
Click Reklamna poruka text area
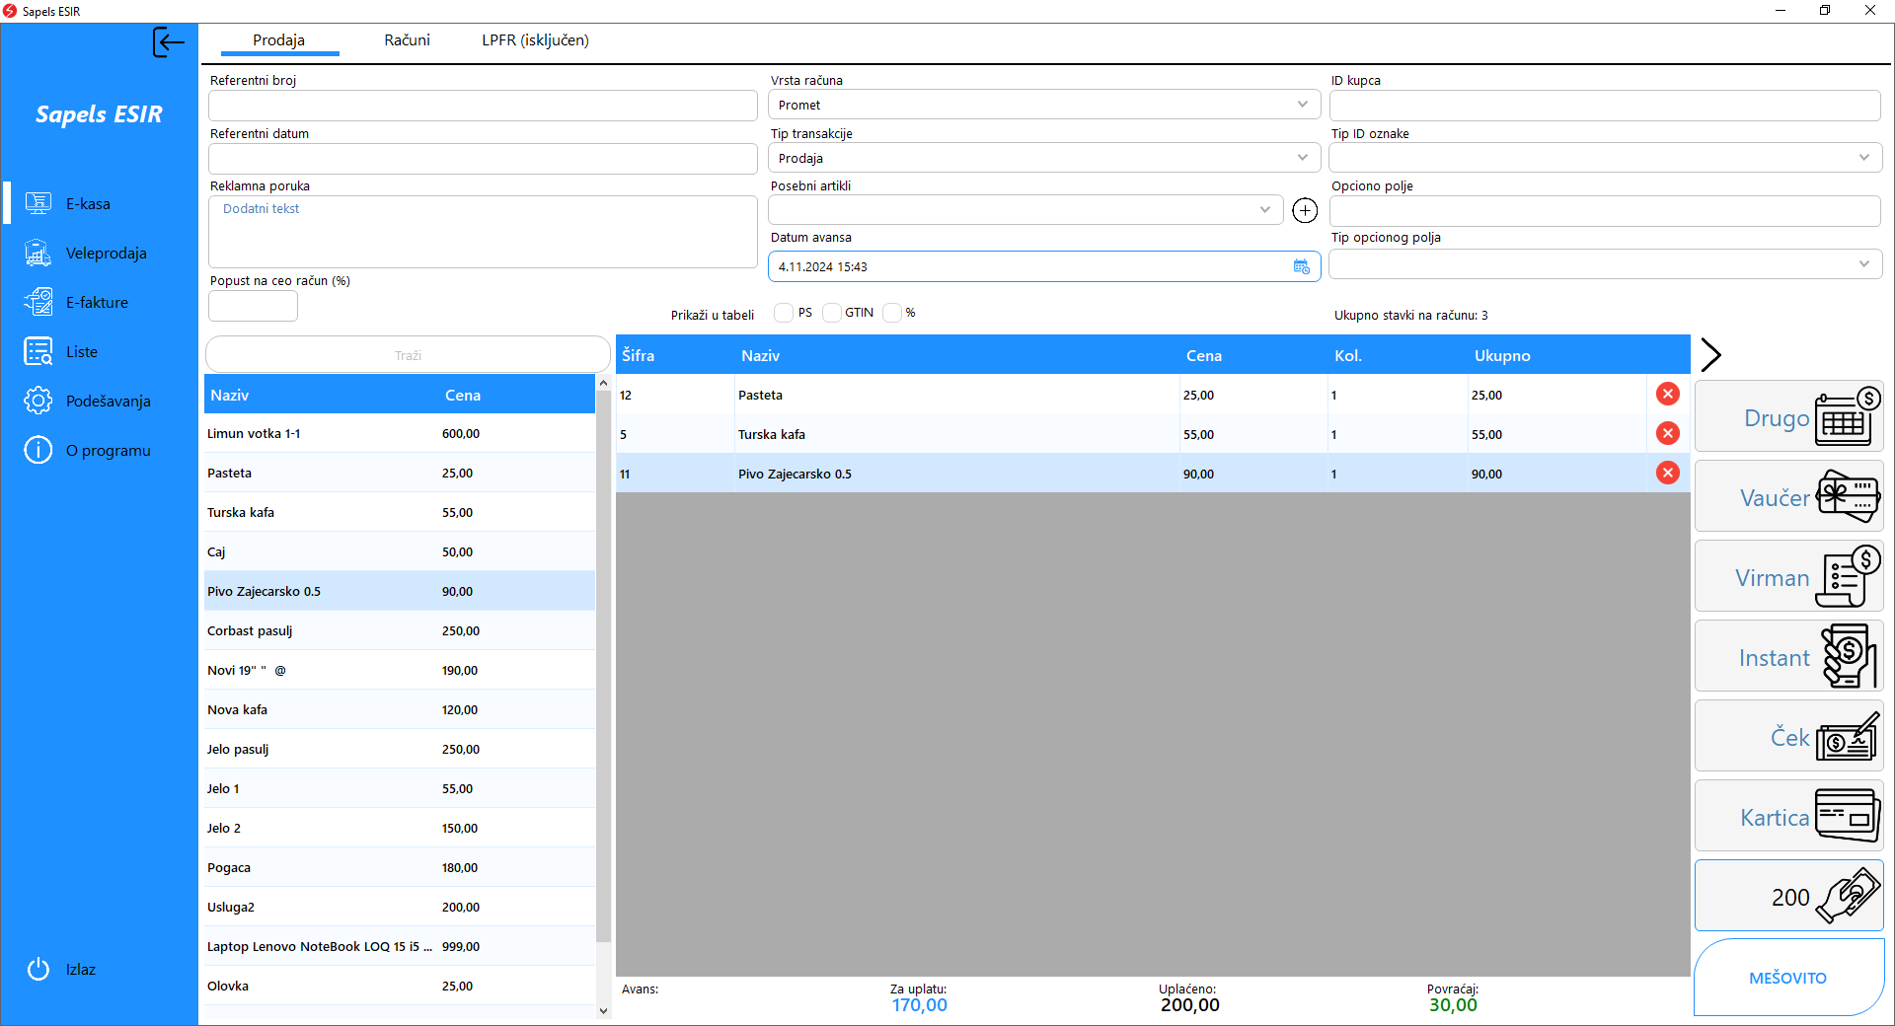(x=483, y=232)
